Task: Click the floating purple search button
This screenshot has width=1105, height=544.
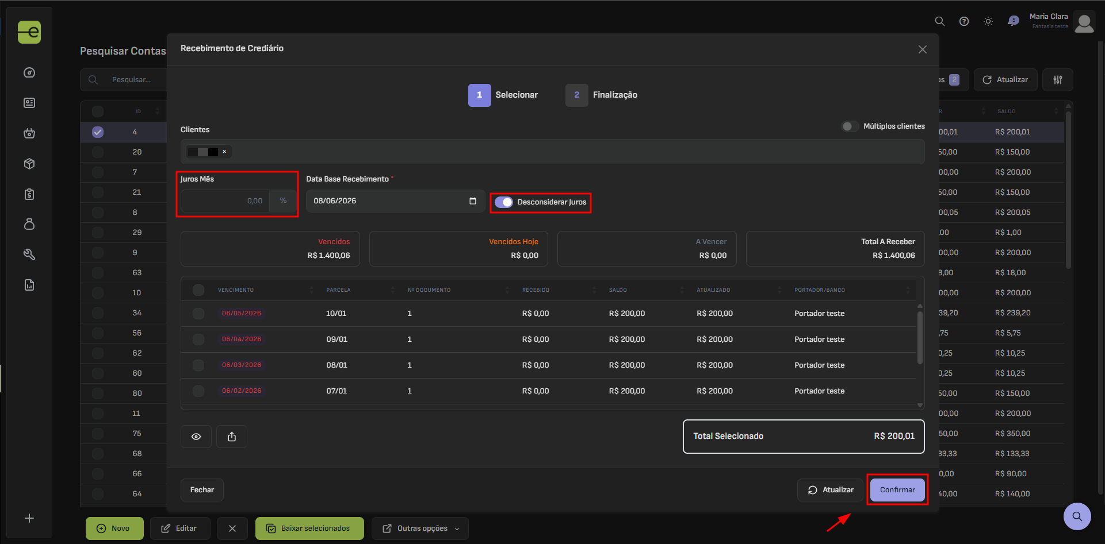Action: point(1077,516)
